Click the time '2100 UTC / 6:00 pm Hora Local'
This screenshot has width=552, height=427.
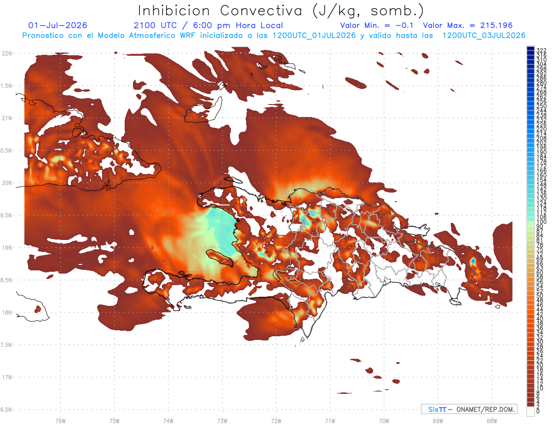point(208,25)
